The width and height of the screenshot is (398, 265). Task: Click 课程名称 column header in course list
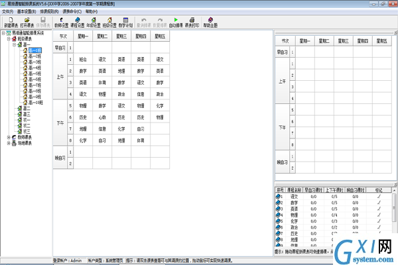point(294,190)
